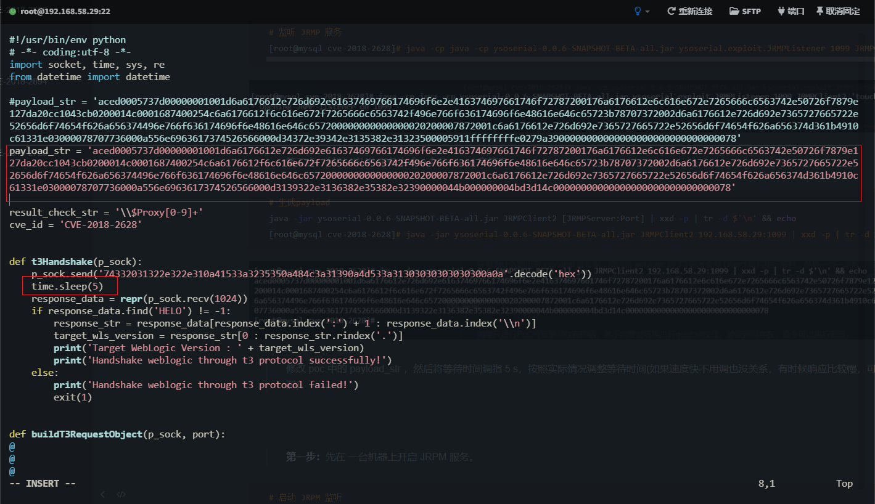Click the 'Top' scroll position indicator
Screen dimensions: 875x504
[x=844, y=484]
